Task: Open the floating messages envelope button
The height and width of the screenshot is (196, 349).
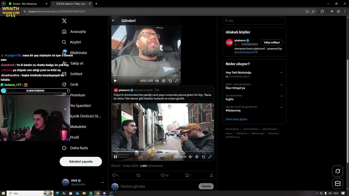Action: (x=338, y=183)
